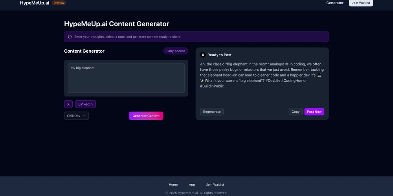Viewport: 393px width, 196px height.
Task: Click the info icon in purple banner
Action: 70,37
